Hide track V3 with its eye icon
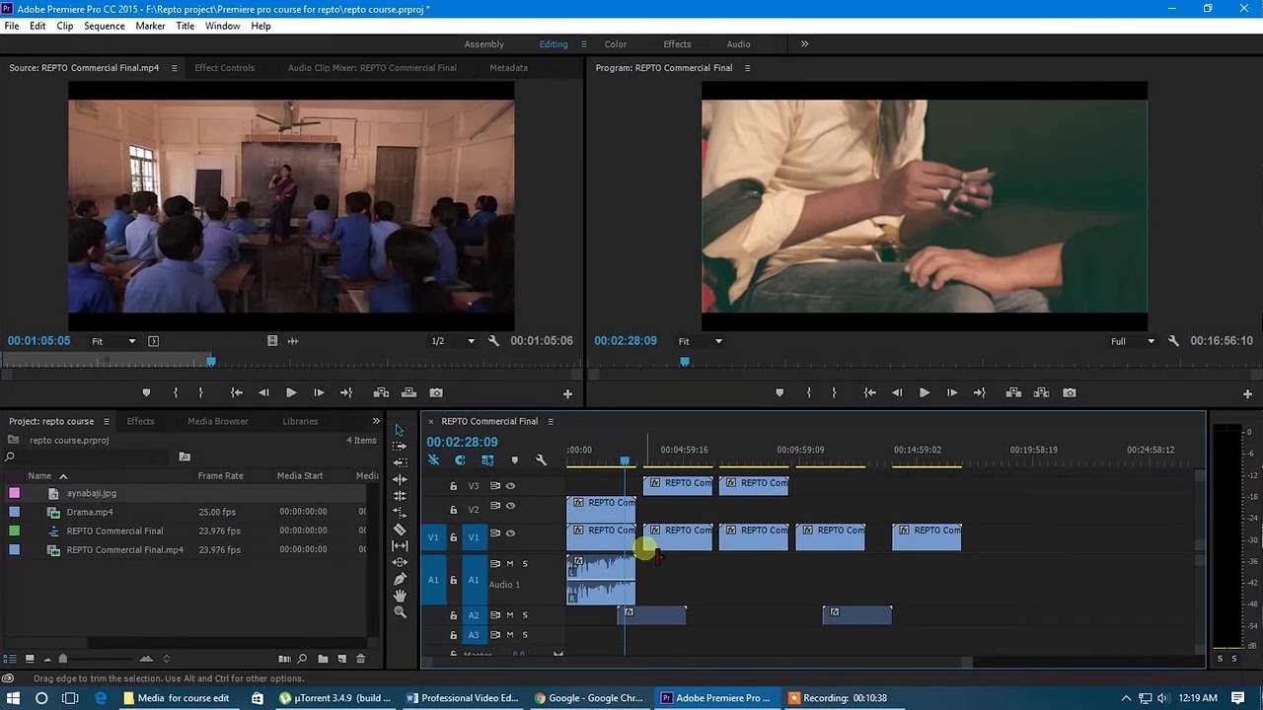The image size is (1263, 710). (510, 486)
